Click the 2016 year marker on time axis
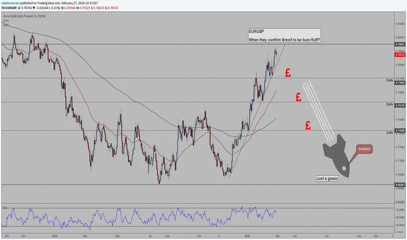The width and height of the screenshot is (407, 240). [247, 236]
